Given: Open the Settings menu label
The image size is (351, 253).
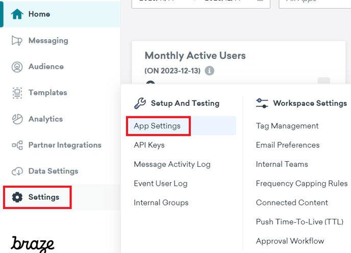Looking at the screenshot, I should tap(44, 197).
